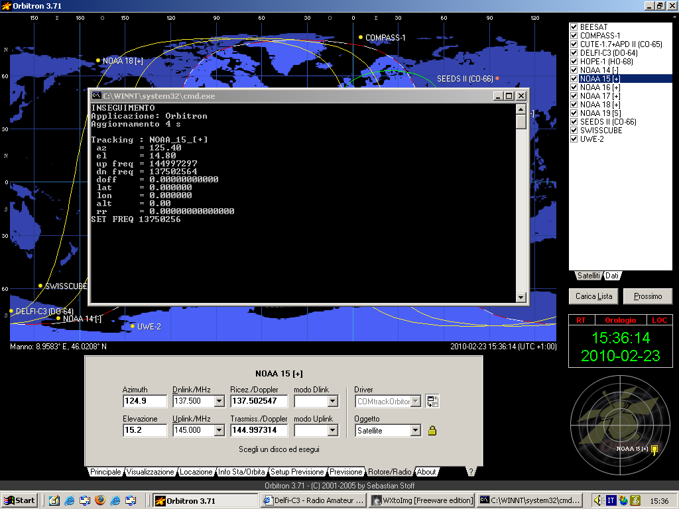Open the modo Dlink dropdown
This screenshot has width=679, height=509.
[333, 401]
